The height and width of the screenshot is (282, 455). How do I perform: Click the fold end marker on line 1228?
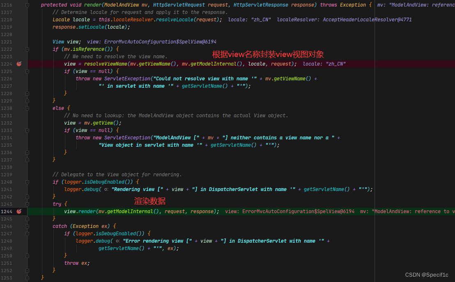[x=27, y=93]
